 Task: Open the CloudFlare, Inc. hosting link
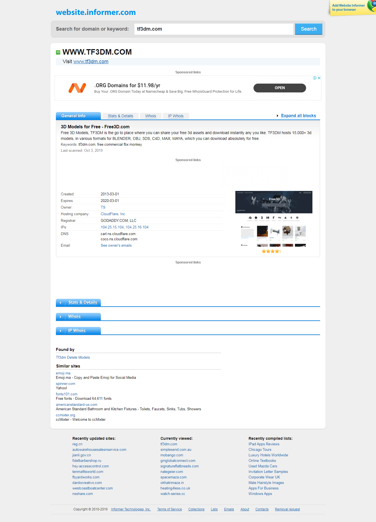[113, 214]
